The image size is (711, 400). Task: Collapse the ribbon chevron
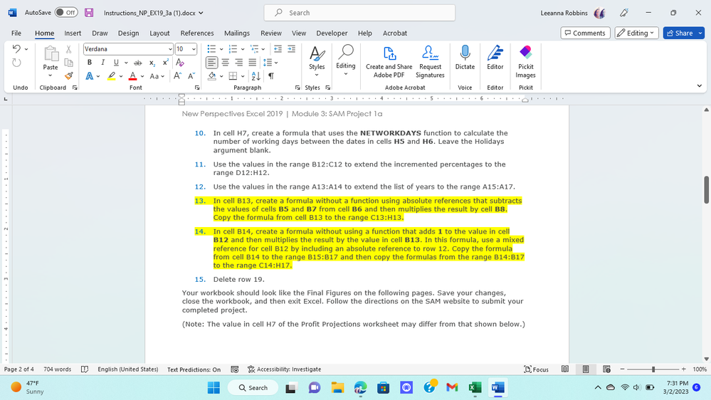(699, 85)
